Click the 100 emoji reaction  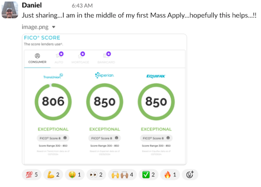click(32, 174)
